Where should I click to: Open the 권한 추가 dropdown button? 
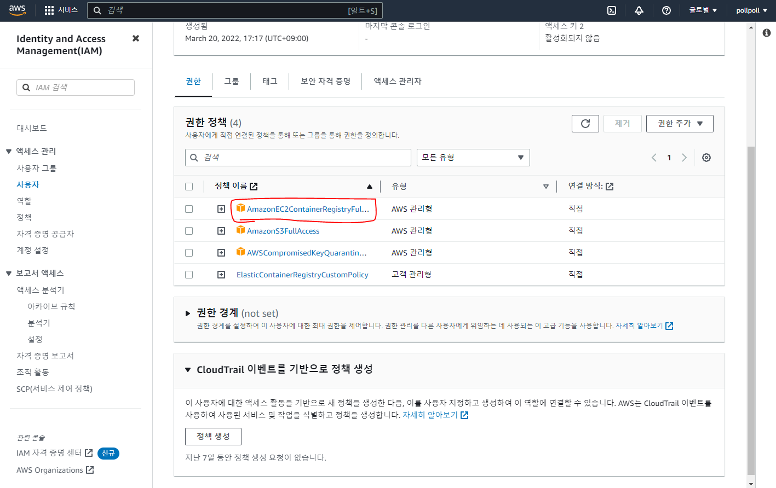[x=680, y=124]
